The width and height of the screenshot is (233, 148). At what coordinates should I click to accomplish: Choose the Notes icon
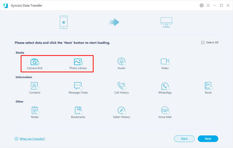tap(35, 110)
